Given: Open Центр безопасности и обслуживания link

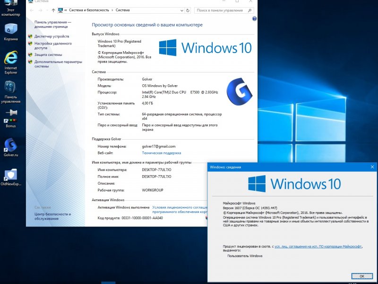Looking at the screenshot, I should [x=52, y=216].
